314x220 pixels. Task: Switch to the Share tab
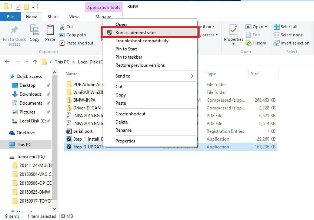click(x=53, y=17)
